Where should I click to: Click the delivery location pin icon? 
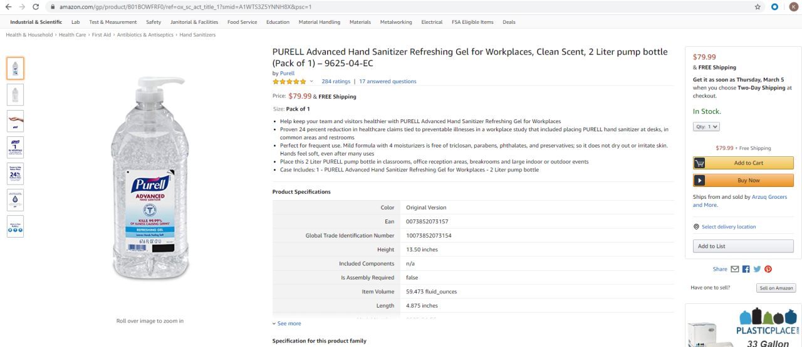(x=696, y=227)
